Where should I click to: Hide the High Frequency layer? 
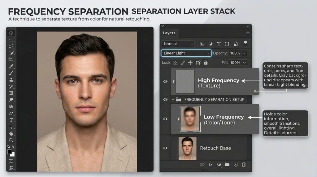(165, 81)
